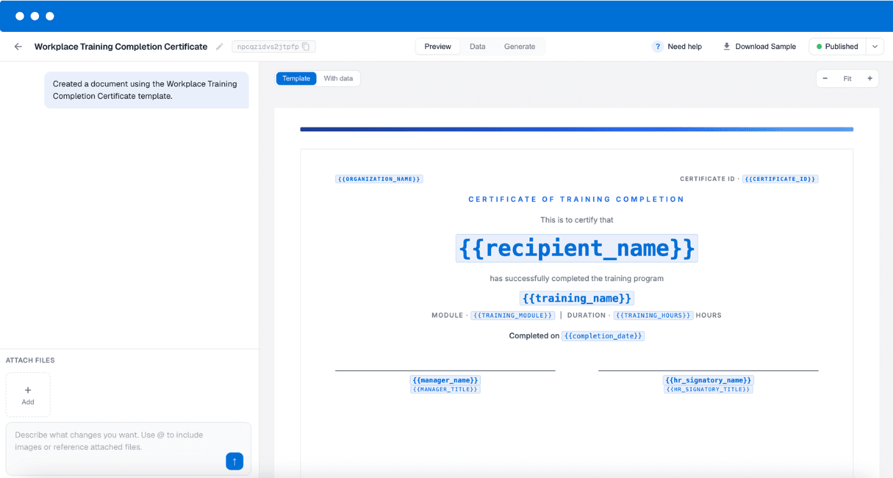This screenshot has width=893, height=478.
Task: Open the Data tab
Action: pyautogui.click(x=478, y=47)
